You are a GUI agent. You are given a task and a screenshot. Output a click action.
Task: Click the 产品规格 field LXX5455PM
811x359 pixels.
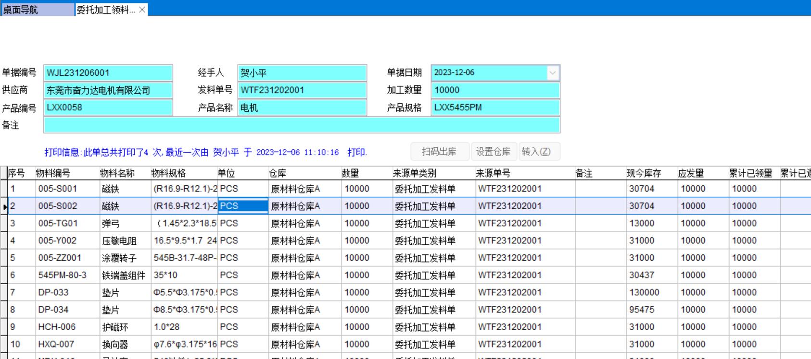point(495,108)
